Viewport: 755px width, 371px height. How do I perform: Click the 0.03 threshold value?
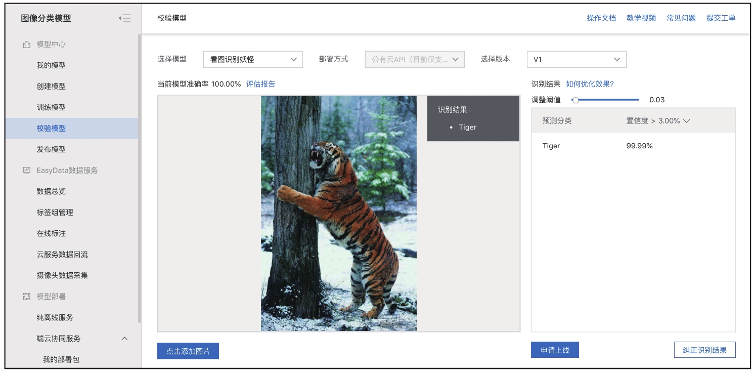coord(657,100)
